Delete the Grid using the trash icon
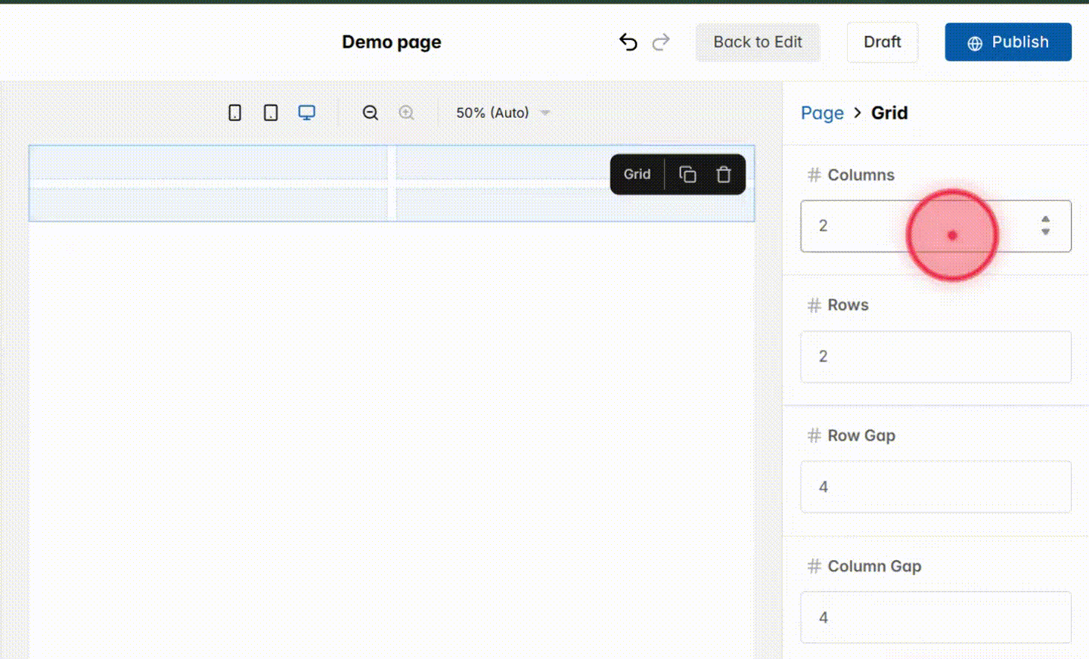The image size is (1089, 659). (724, 174)
